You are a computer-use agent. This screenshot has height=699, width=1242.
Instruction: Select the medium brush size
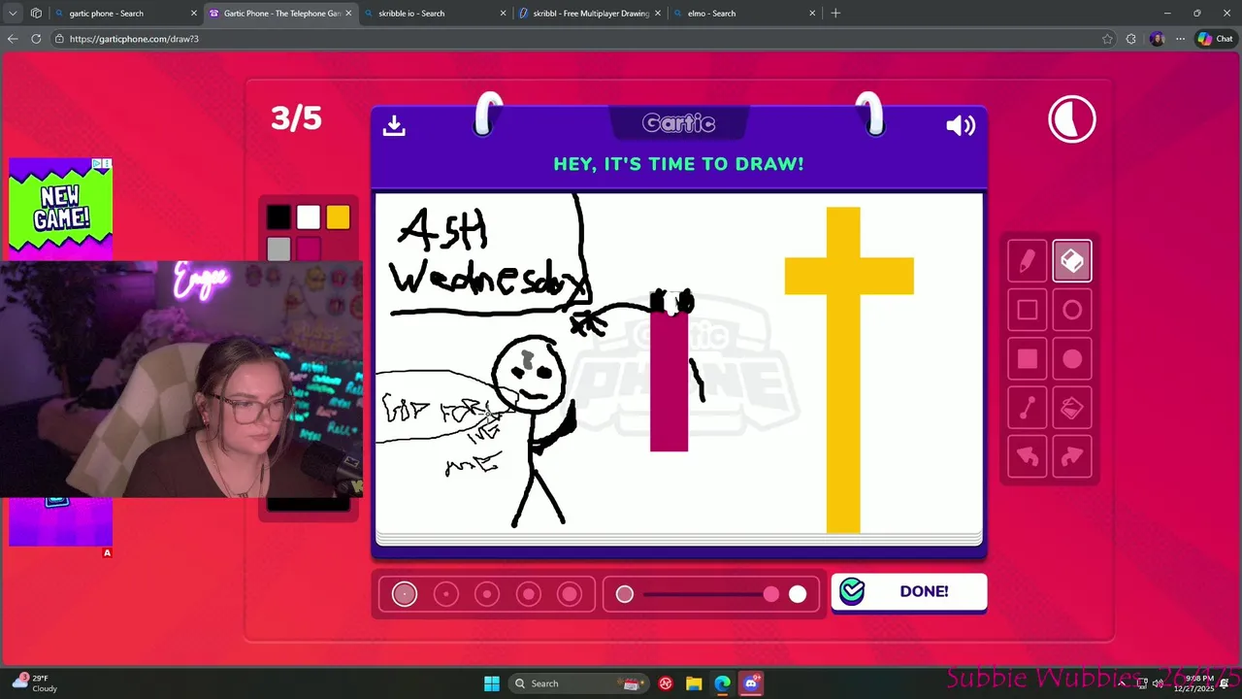point(487,594)
